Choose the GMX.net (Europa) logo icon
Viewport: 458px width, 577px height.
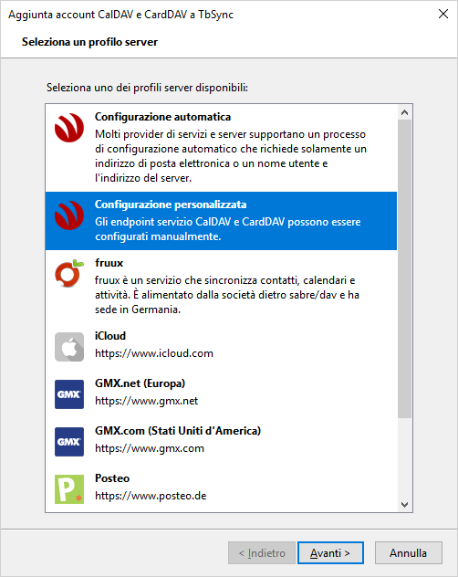[69, 394]
